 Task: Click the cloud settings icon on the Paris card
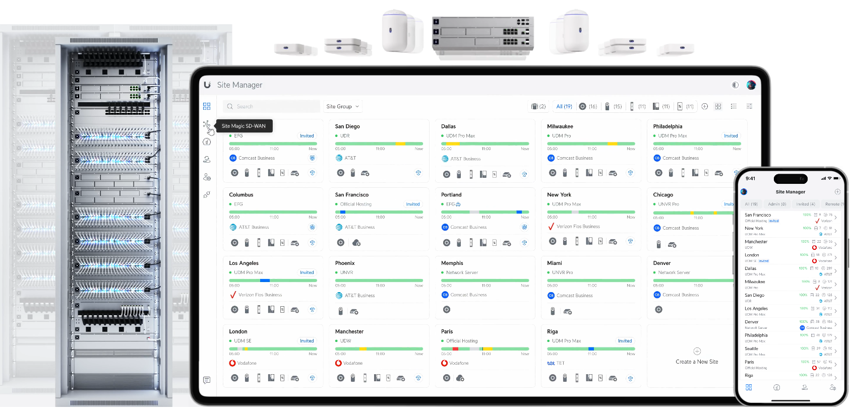tap(460, 378)
